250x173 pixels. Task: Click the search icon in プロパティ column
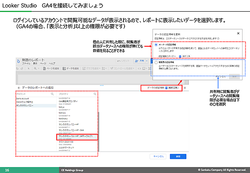[x=95, y=94]
